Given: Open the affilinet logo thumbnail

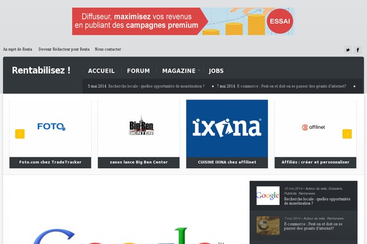Looking at the screenshot, I should tap(316, 129).
